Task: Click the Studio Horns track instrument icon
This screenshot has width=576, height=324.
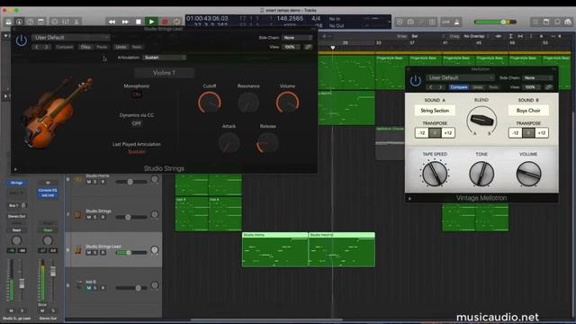Action: point(78,179)
